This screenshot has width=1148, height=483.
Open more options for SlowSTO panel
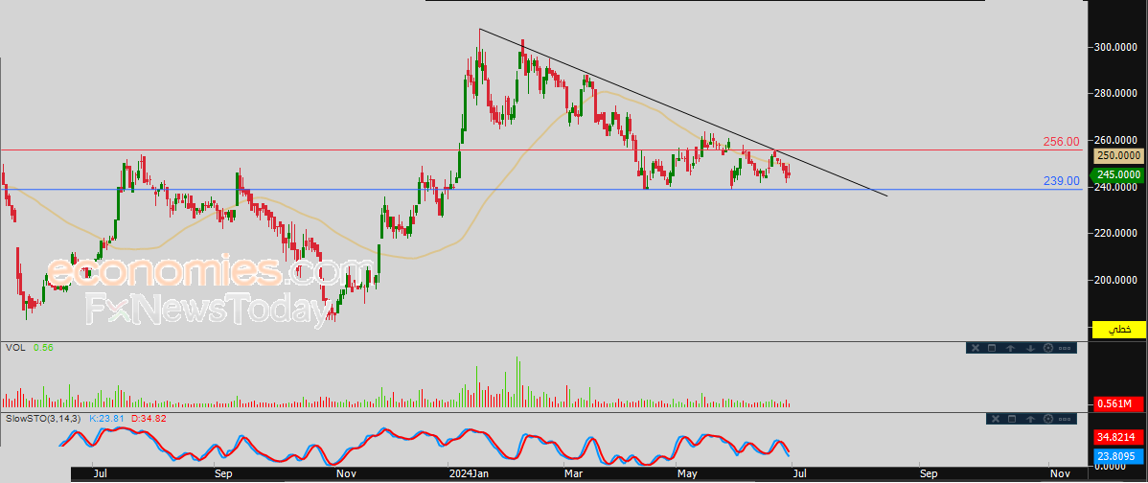1065,420
